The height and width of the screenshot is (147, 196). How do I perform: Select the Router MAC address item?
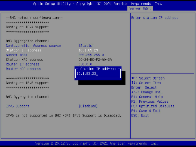click(23, 69)
